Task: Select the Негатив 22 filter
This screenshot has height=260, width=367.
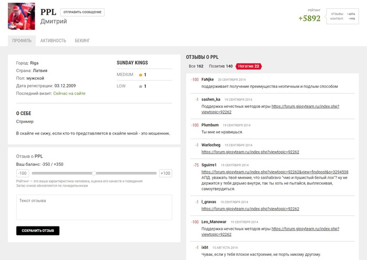Action: 249,66
